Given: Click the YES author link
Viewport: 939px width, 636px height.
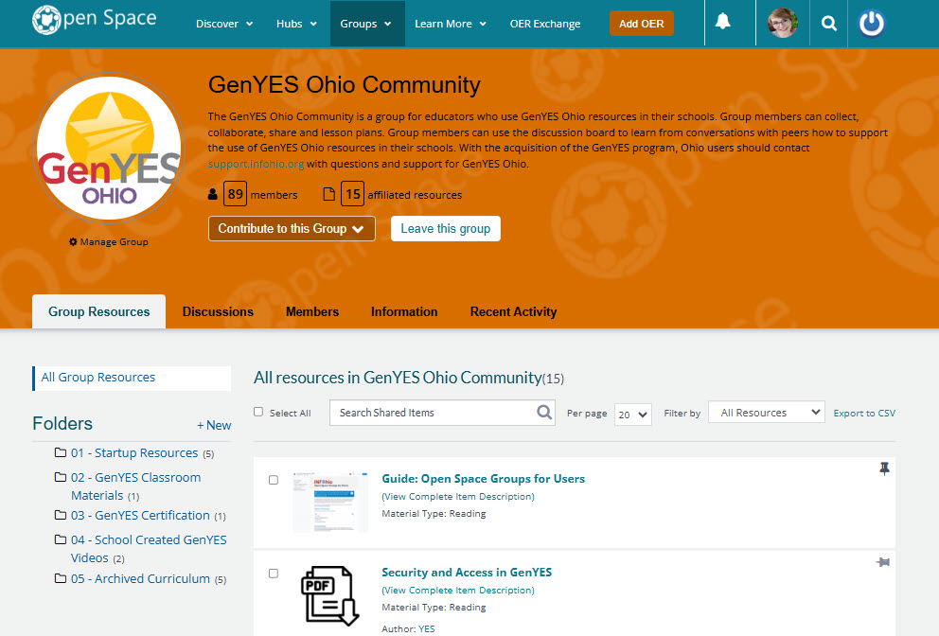Looking at the screenshot, I should (x=426, y=628).
